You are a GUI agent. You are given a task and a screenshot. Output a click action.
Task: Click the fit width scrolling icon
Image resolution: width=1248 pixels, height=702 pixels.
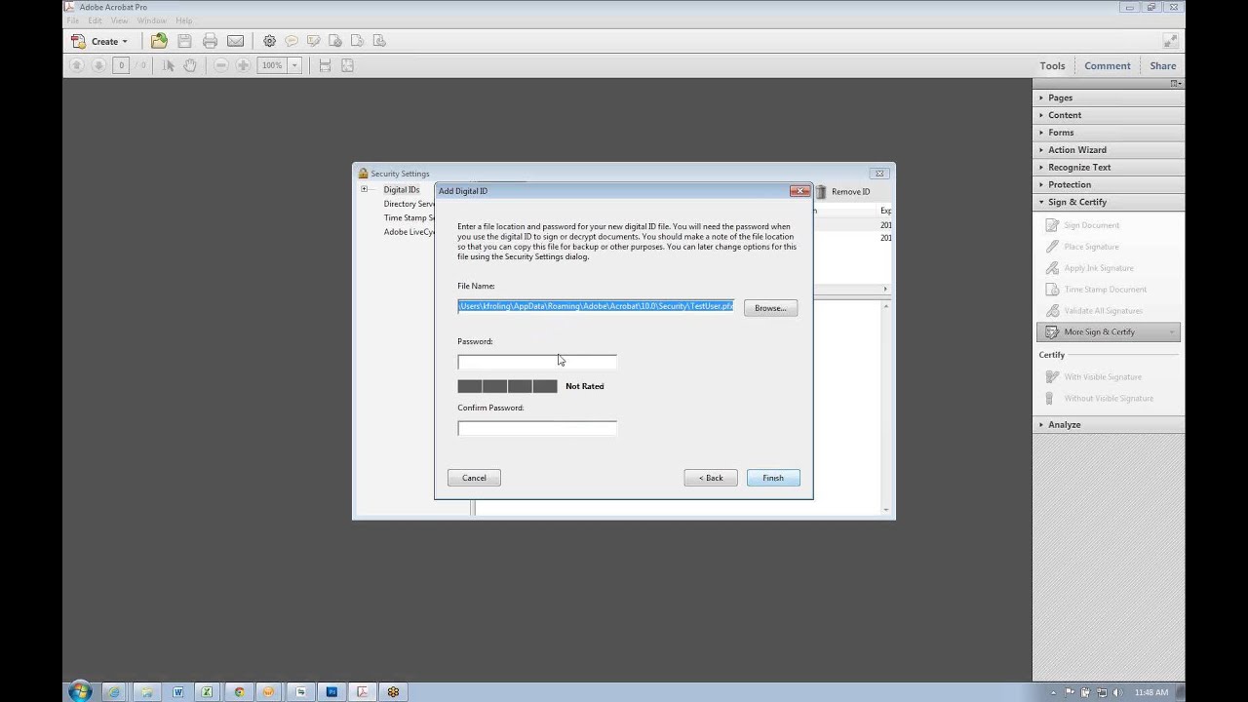[325, 65]
